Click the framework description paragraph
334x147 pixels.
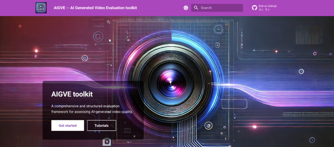(x=92, y=109)
